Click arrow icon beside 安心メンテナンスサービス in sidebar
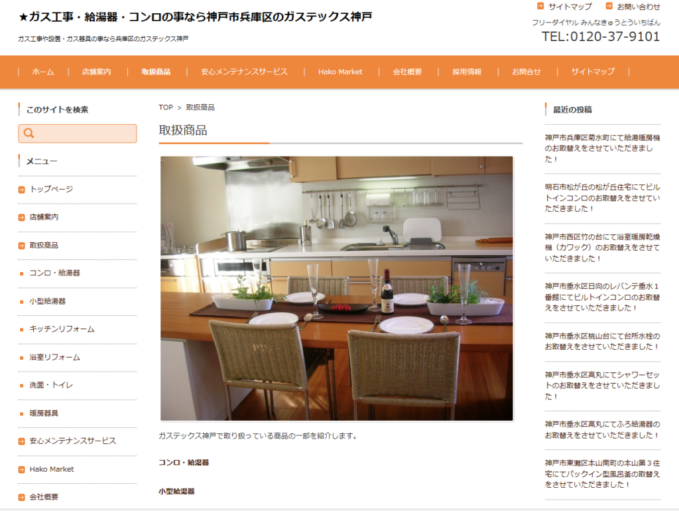 click(22, 441)
